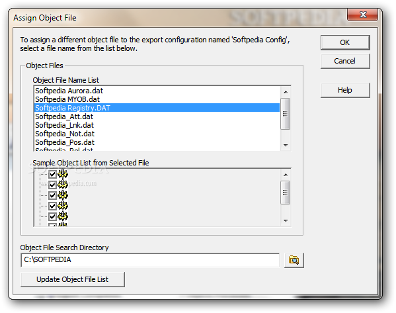The height and width of the screenshot is (313, 396).
Task: Select Softpedia_Pos.dat in the list
Action: point(157,142)
